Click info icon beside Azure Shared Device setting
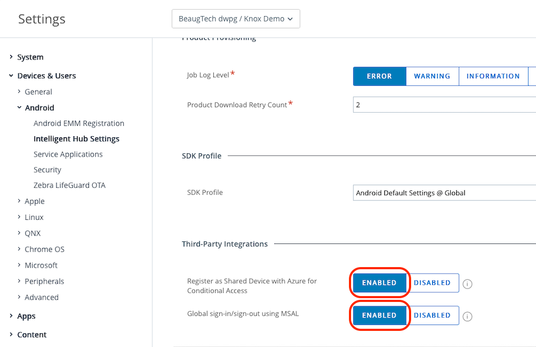 coord(467,284)
